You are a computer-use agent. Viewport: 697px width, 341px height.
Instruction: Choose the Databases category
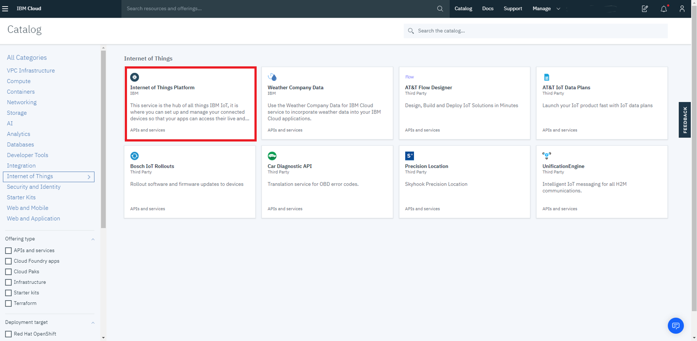pyautogui.click(x=20, y=145)
